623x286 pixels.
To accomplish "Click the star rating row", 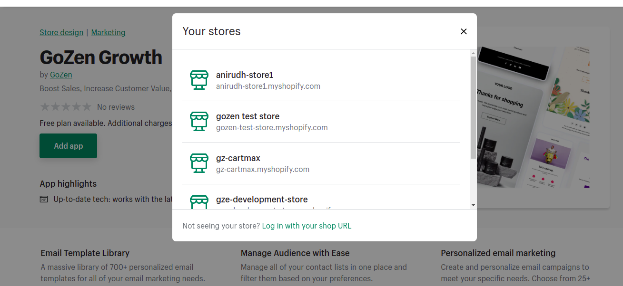I will click(x=66, y=107).
